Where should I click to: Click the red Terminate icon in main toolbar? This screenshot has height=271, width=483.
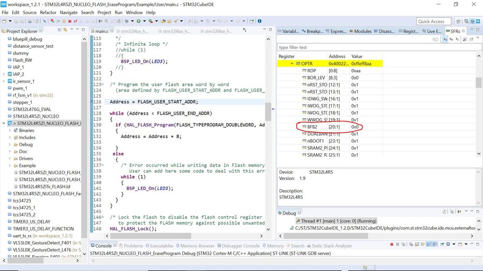(70, 21)
